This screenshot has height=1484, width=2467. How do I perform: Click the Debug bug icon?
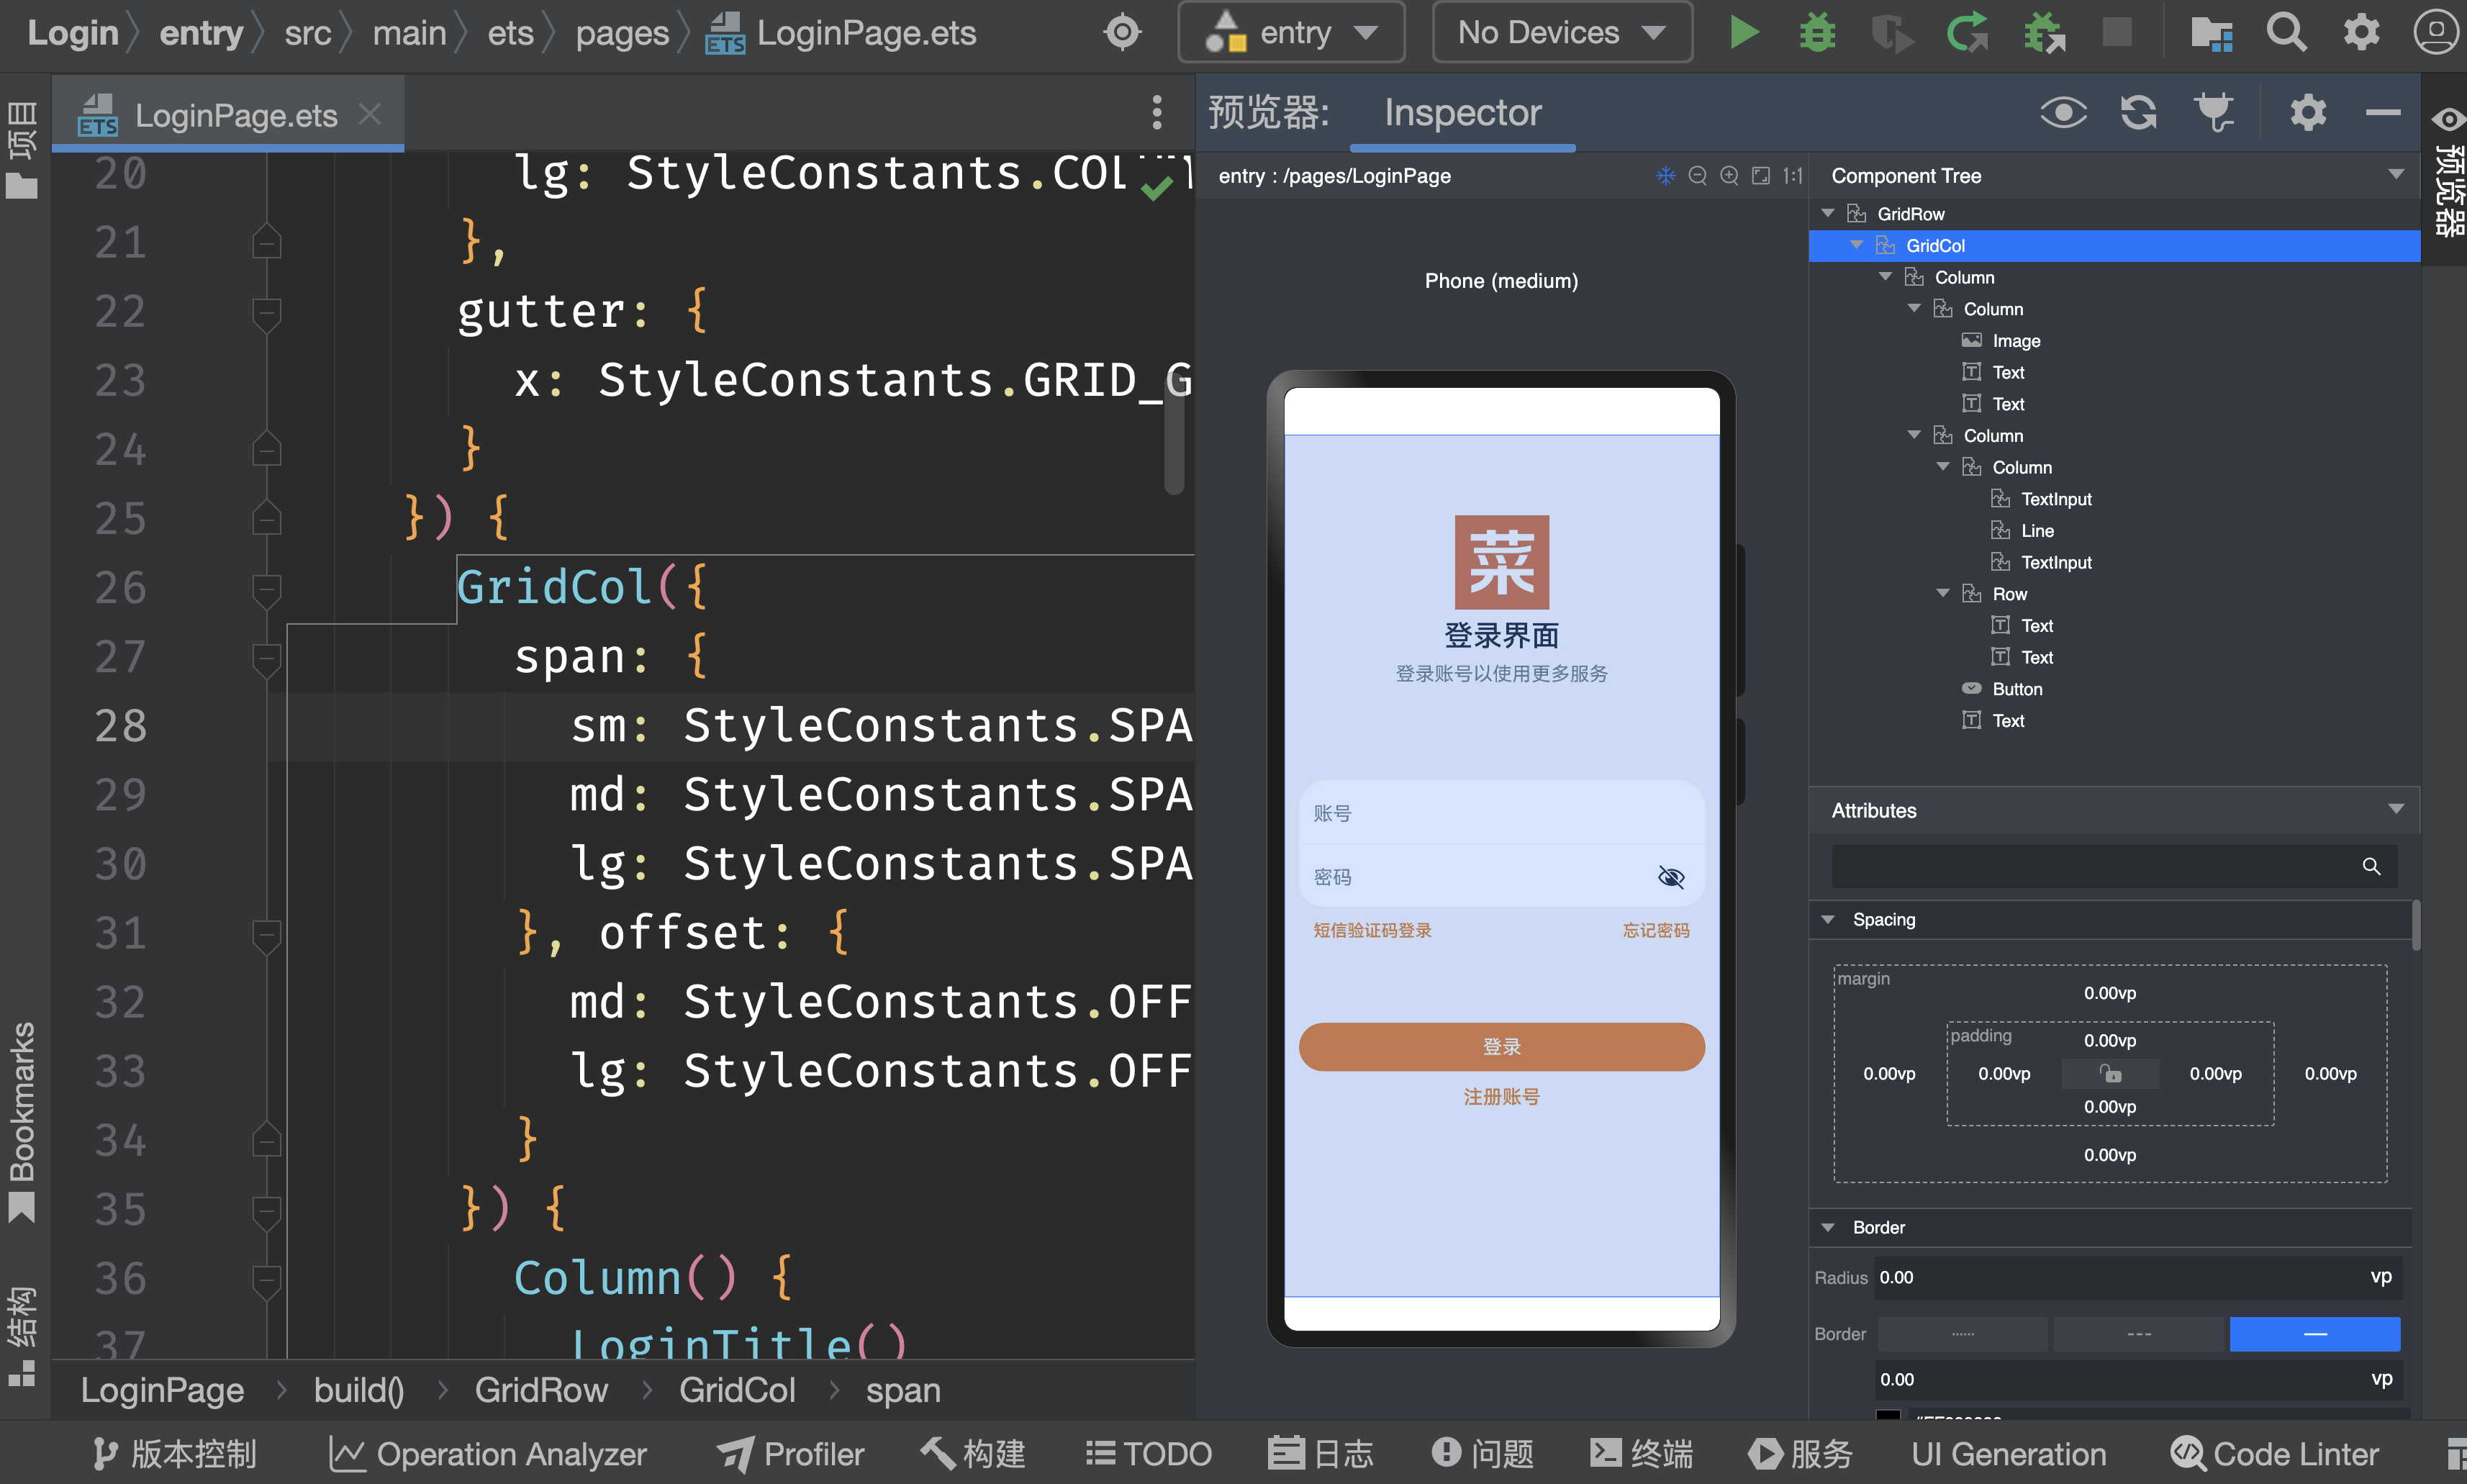[x=1817, y=32]
